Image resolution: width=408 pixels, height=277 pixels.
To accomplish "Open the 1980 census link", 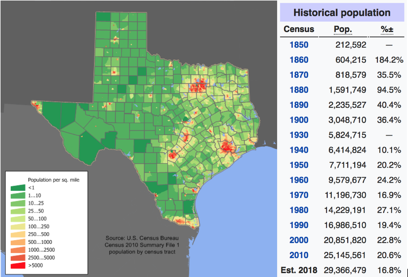I will [x=299, y=210].
